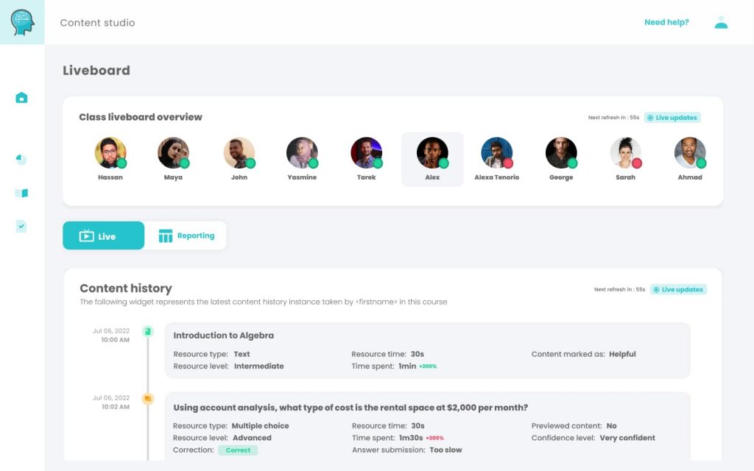Screen dimensions: 754x471
Task: Open the analytics pie chart sidebar icon
Action: 21,159
